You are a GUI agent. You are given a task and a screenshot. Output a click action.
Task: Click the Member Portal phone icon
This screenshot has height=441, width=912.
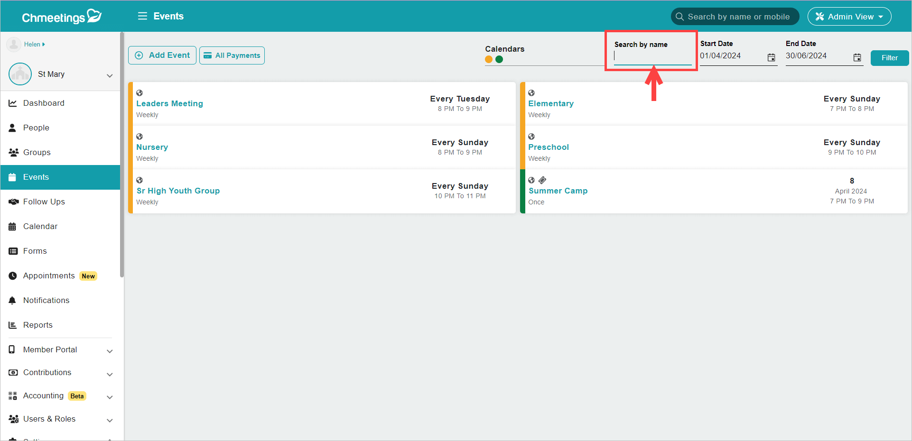point(12,349)
